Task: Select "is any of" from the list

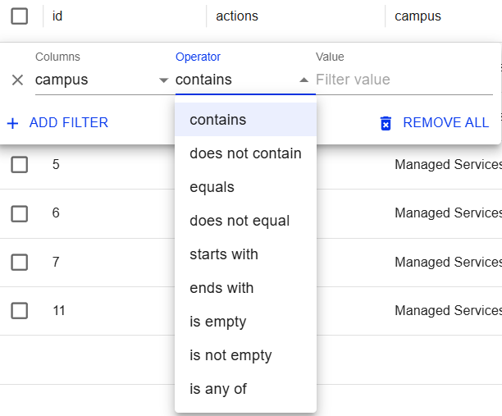Action: click(217, 389)
